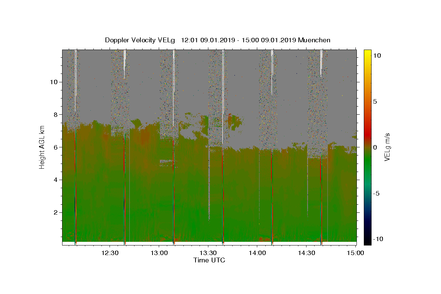
Task: Click the 2 km height tick label
Action: 55,213
